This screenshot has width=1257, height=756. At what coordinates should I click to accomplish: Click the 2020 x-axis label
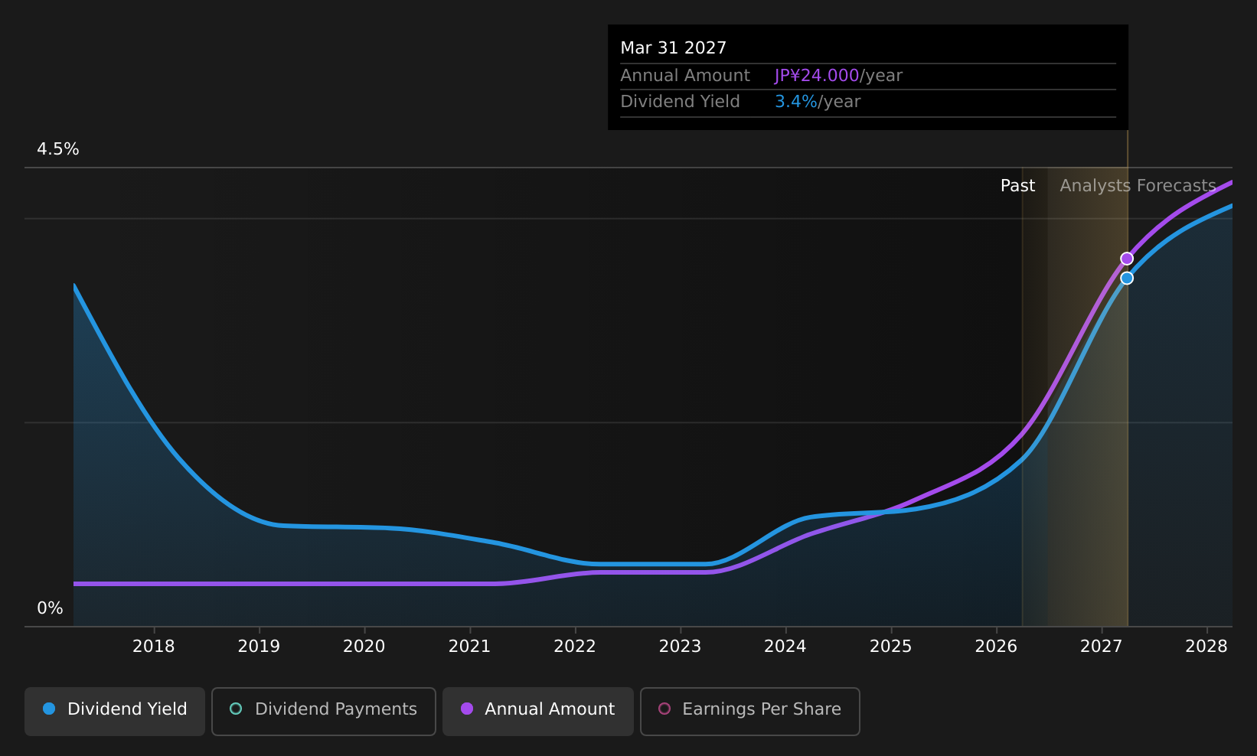tap(364, 647)
